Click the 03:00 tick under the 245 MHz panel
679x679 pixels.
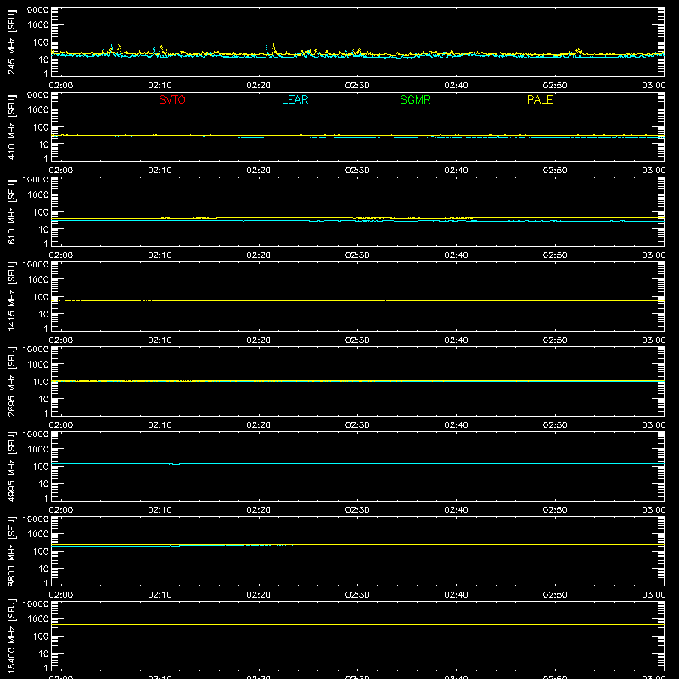pyautogui.click(x=654, y=86)
